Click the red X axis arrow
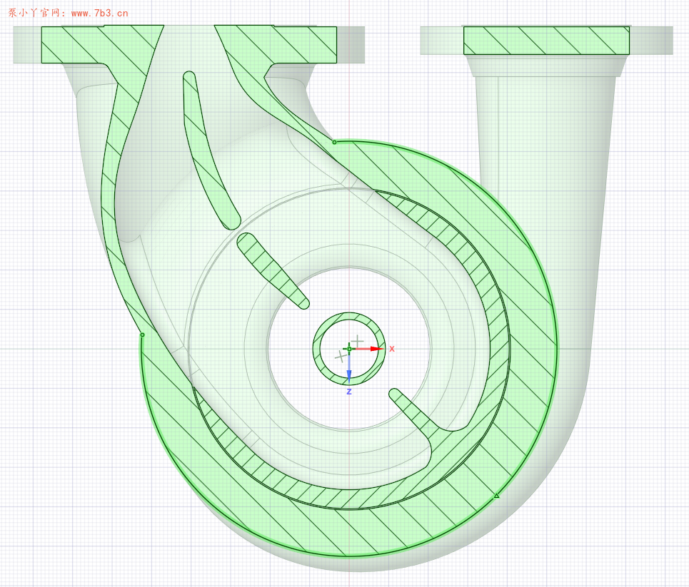Image resolution: width=689 pixels, height=587 pixels. 375,349
